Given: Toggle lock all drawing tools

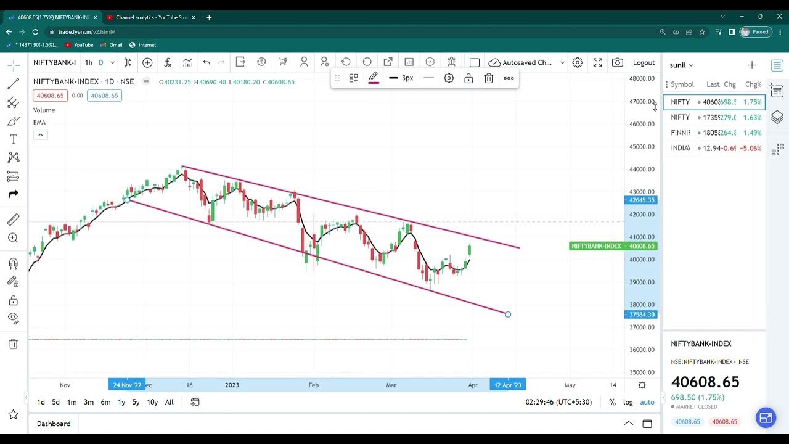Looking at the screenshot, I should tap(13, 300).
